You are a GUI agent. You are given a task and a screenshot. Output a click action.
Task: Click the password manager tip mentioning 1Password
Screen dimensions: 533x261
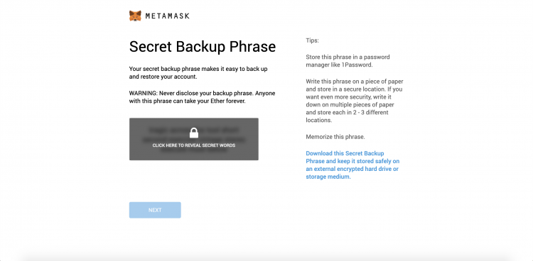point(348,60)
